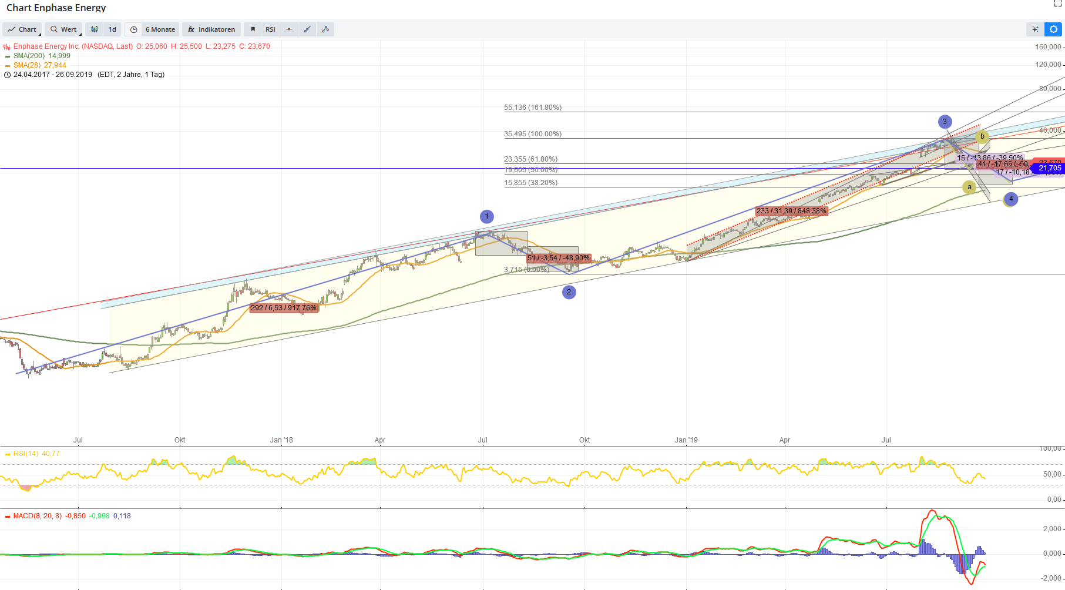Select the horizontal line drawing tool
Image resolution: width=1065 pixels, height=590 pixels.
pyautogui.click(x=288, y=29)
